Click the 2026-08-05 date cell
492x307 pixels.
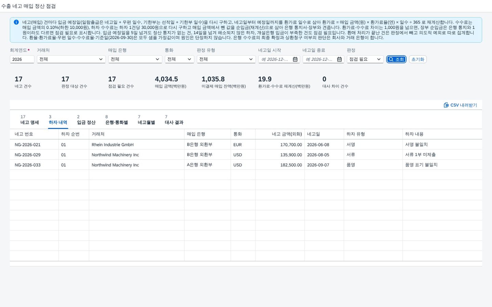(324, 155)
